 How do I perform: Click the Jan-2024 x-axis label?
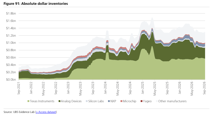[x=105, y=88]
